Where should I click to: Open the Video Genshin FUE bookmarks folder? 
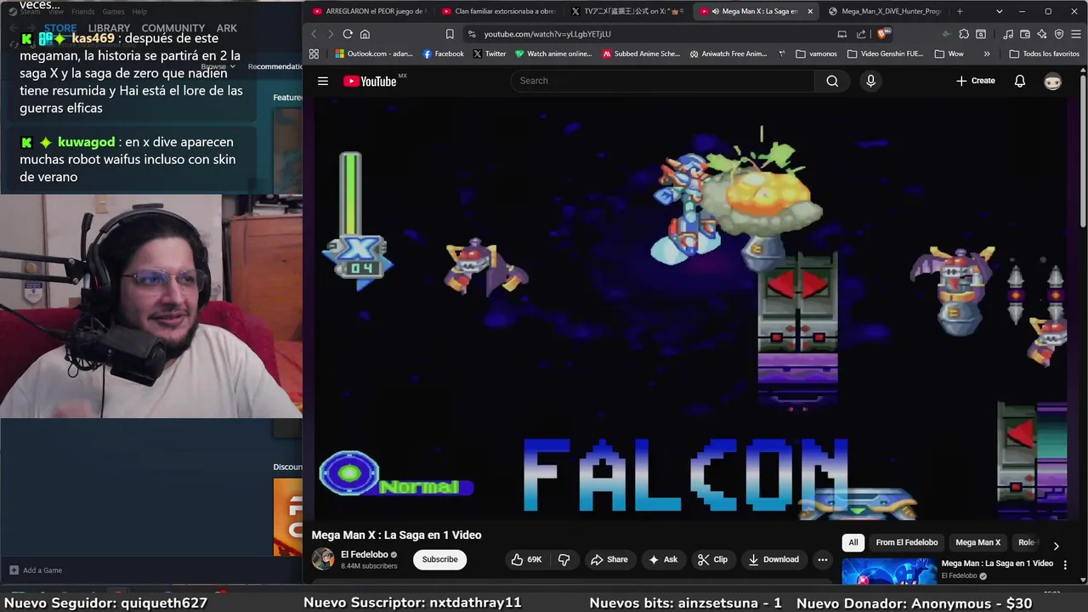click(x=885, y=54)
